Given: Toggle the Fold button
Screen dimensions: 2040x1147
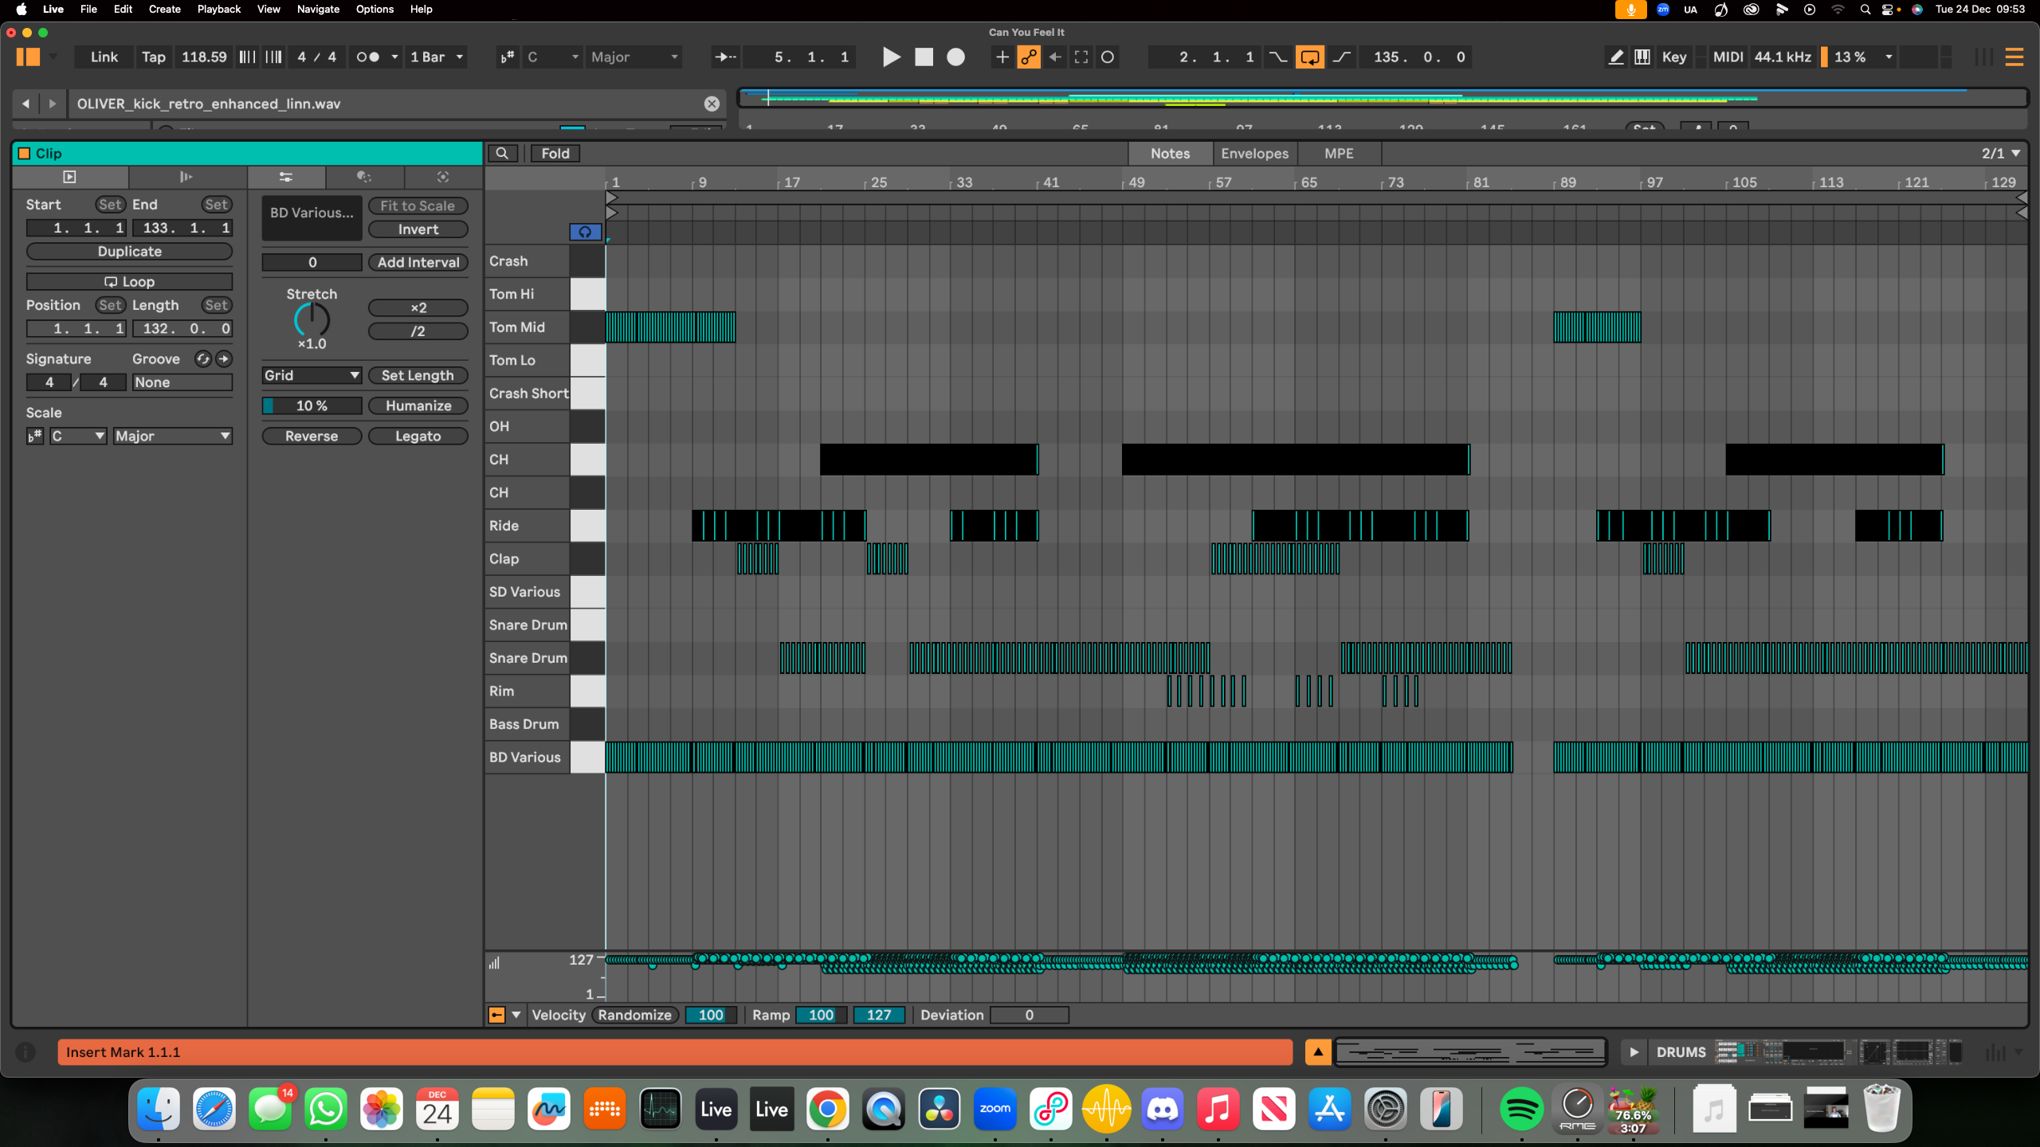Looking at the screenshot, I should coord(555,154).
